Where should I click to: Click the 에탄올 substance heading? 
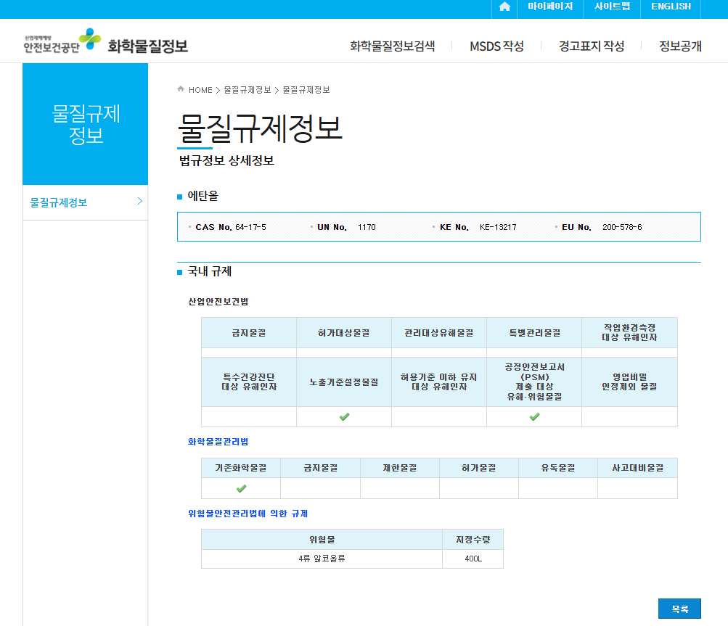point(203,196)
